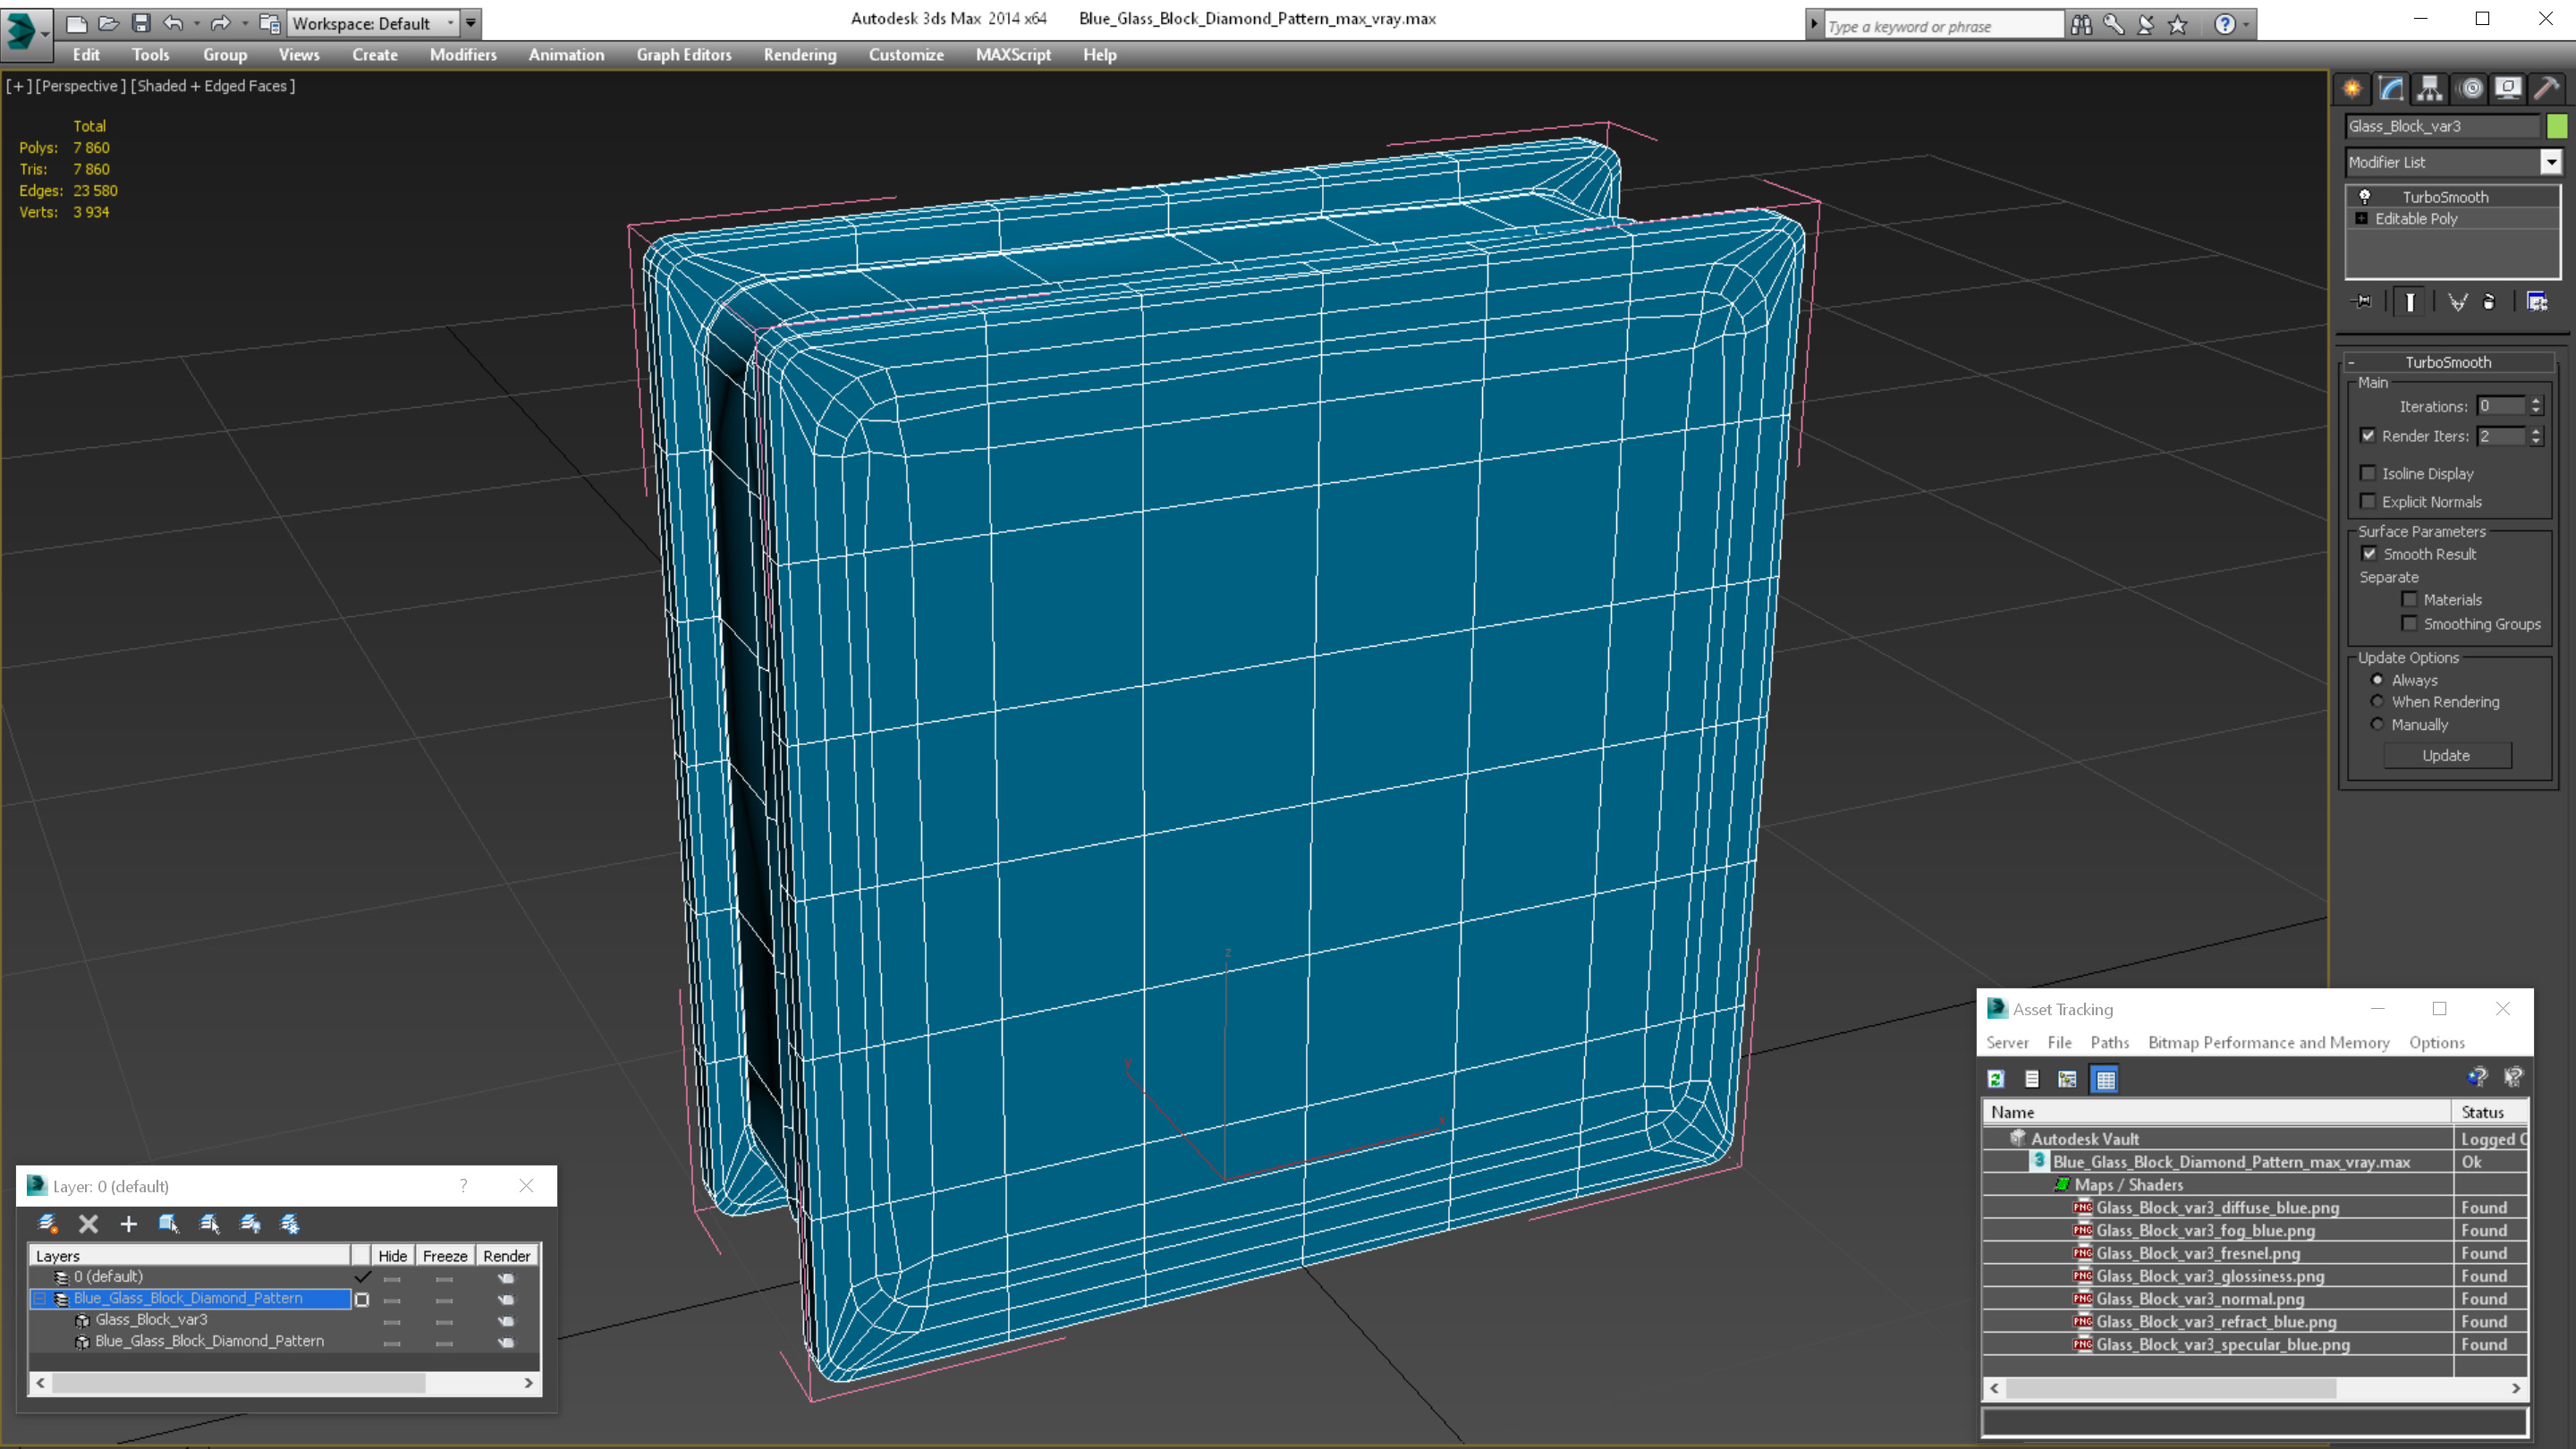
Task: Refresh the Asset Tracking list
Action: 1996,1079
